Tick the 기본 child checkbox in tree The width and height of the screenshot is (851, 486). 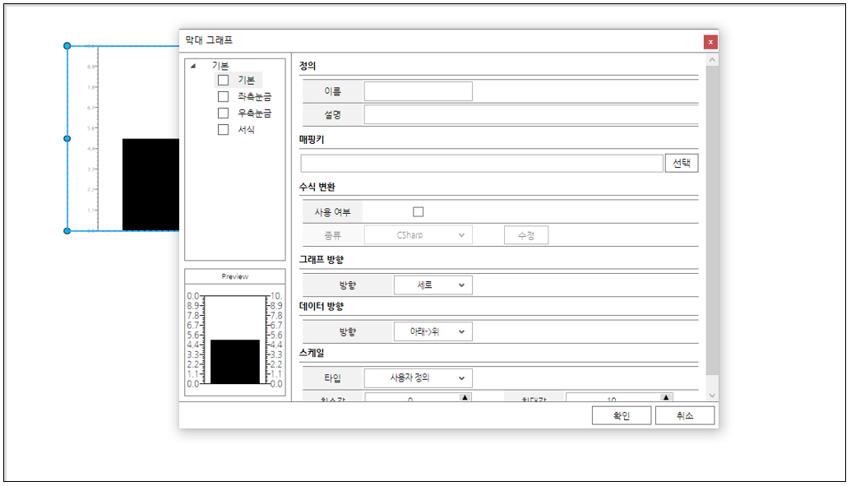pyautogui.click(x=223, y=80)
